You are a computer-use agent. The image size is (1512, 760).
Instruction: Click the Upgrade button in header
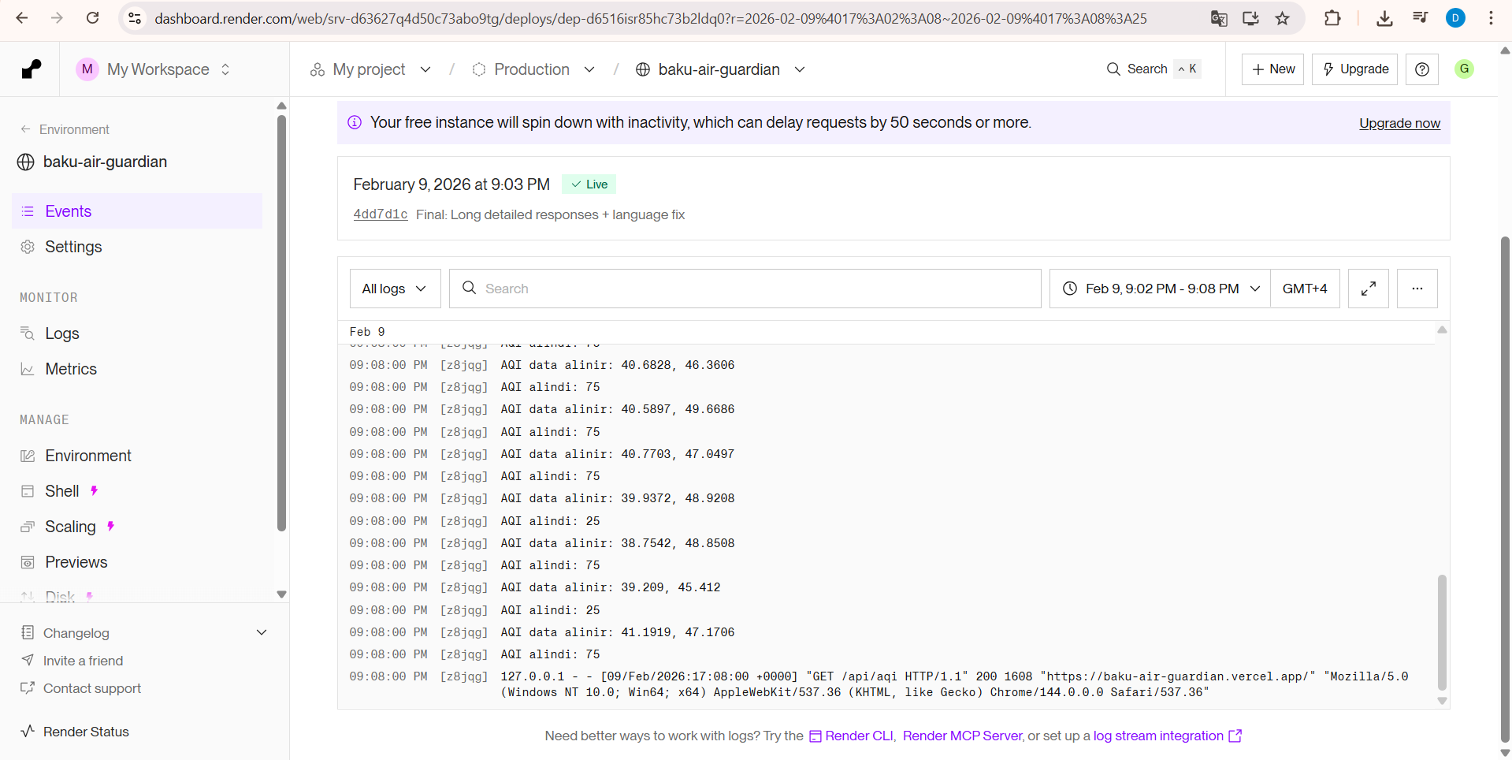point(1355,69)
